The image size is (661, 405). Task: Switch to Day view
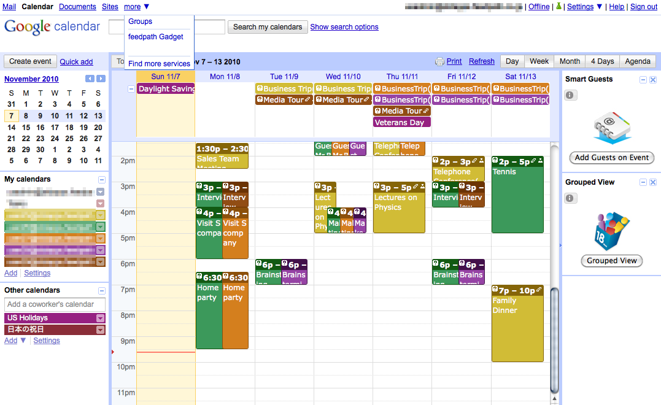pos(512,61)
